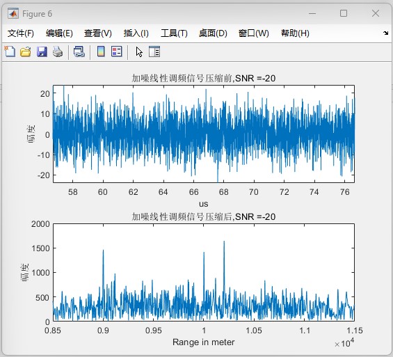
Task: Insert a legend via the toolbar icon
Action: coord(117,51)
